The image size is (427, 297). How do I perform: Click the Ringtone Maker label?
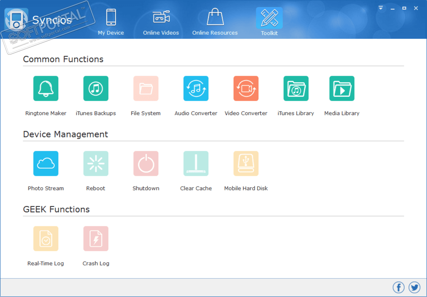(x=46, y=113)
